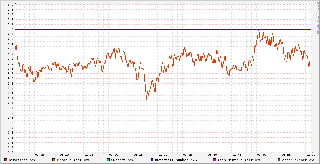This screenshot has width=320, height=164.
Task: Click the 01:30 time axis label
Action: coord(163,155)
